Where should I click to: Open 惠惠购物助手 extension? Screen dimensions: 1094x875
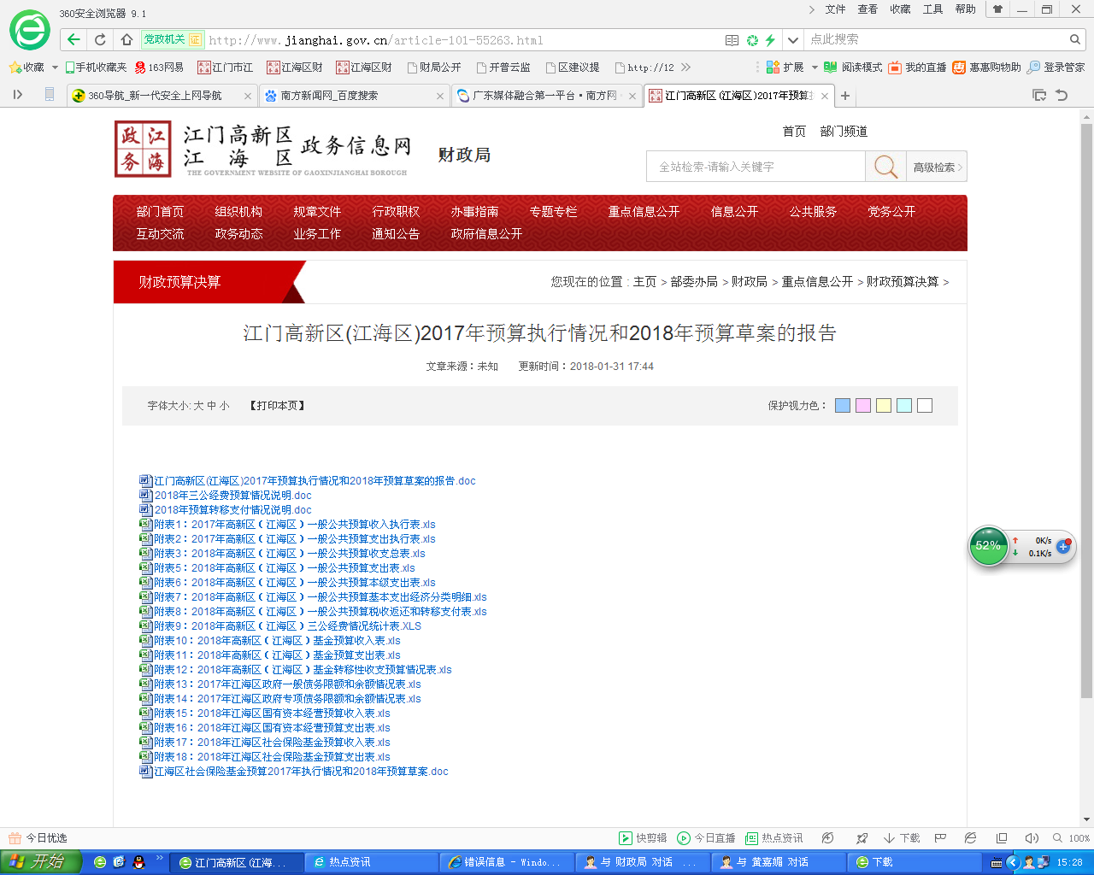pos(987,68)
